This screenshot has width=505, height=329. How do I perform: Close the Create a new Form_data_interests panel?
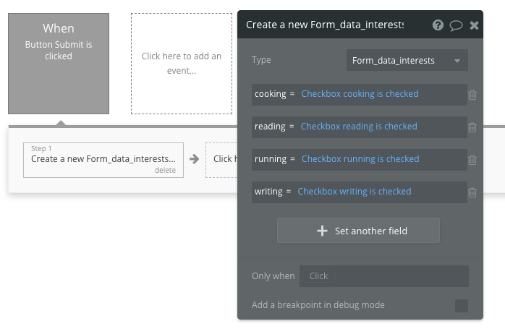(x=474, y=25)
